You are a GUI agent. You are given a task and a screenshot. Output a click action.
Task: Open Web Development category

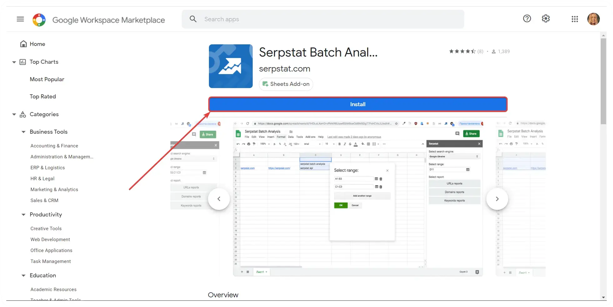[50, 240]
